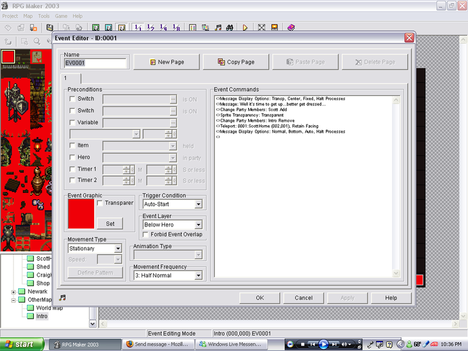Enable the first Switch precondition checkbox

(x=72, y=99)
